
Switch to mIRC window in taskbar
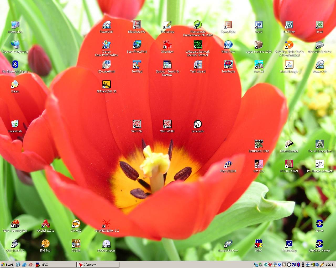click(x=55, y=265)
